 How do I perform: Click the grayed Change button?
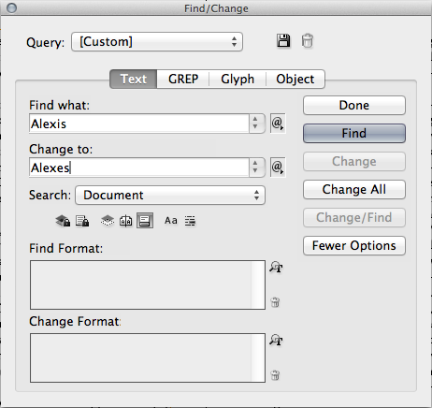(354, 161)
